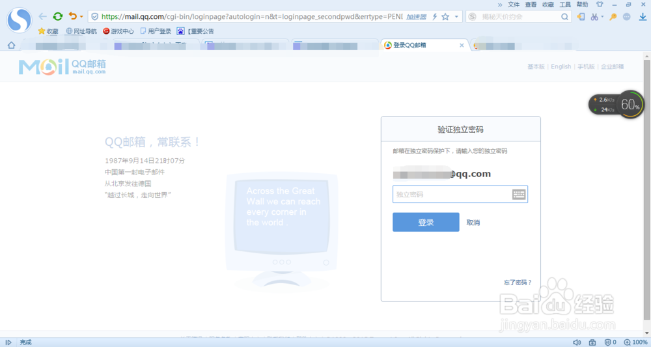Click the orange undo restore-page arrow
Screen dimensions: 651x347
click(x=73, y=16)
